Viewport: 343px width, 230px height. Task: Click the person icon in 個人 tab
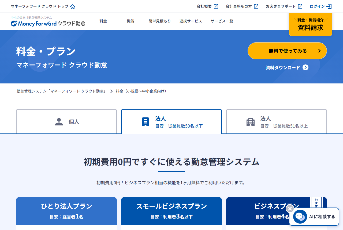click(x=59, y=122)
